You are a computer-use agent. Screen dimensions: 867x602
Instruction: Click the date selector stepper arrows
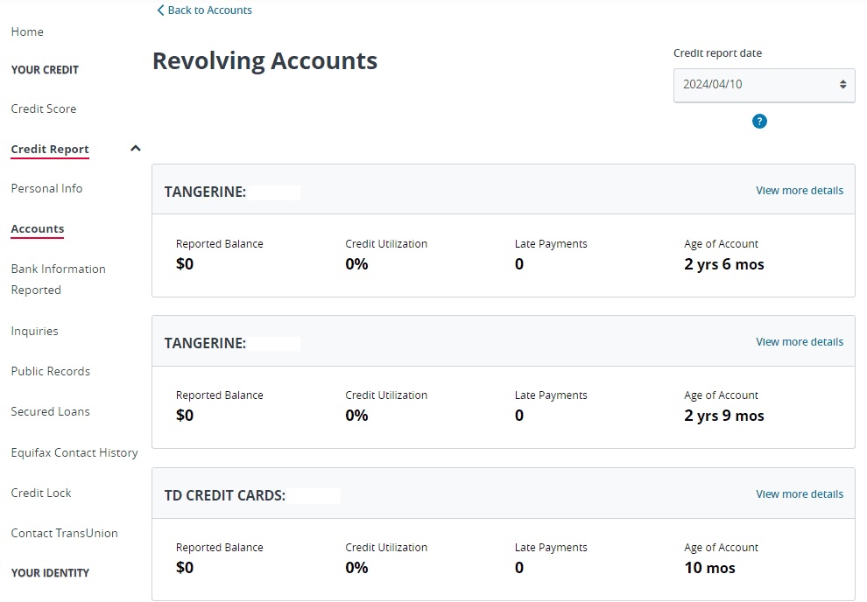point(842,85)
